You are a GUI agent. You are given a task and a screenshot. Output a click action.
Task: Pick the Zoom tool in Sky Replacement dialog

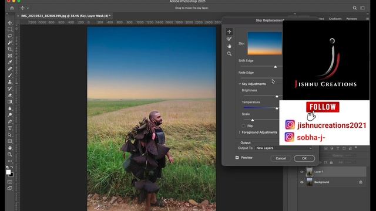click(x=229, y=54)
